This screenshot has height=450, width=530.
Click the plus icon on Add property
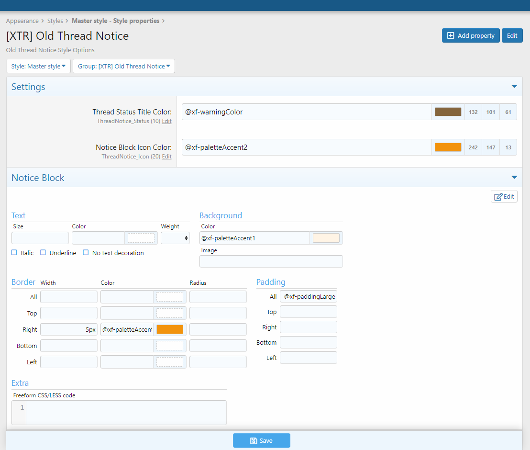coord(451,36)
